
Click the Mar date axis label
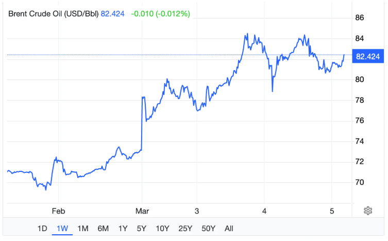pyautogui.click(x=141, y=211)
